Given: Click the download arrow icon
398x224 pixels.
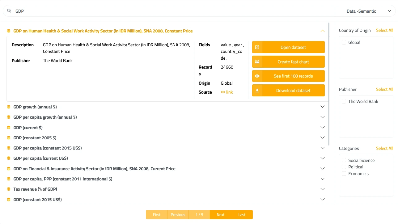Looking at the screenshot, I should (257, 91).
